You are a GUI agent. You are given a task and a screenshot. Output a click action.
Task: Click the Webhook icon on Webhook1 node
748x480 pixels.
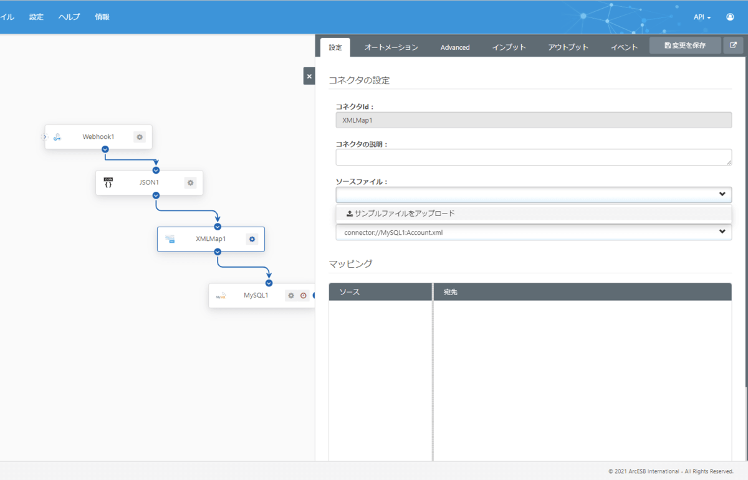[57, 137]
